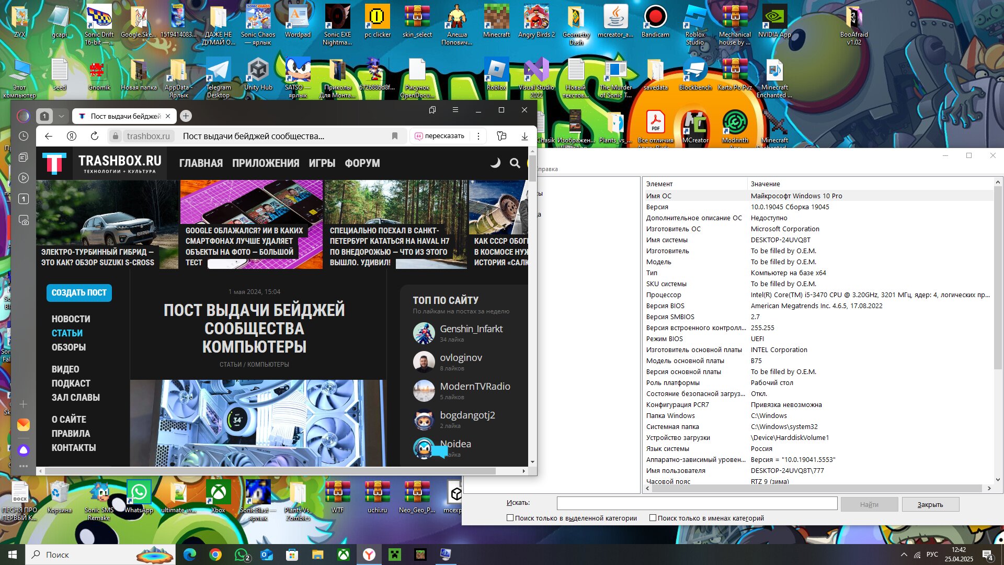Open Yandex home button in address bar
Screen dimensions: 1004x565
(x=72, y=136)
